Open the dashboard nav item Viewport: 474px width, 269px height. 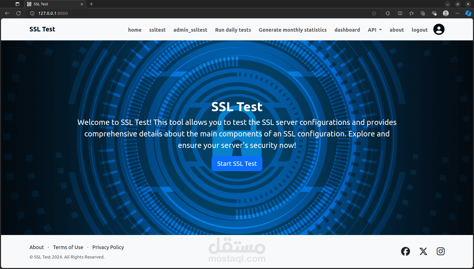click(347, 30)
